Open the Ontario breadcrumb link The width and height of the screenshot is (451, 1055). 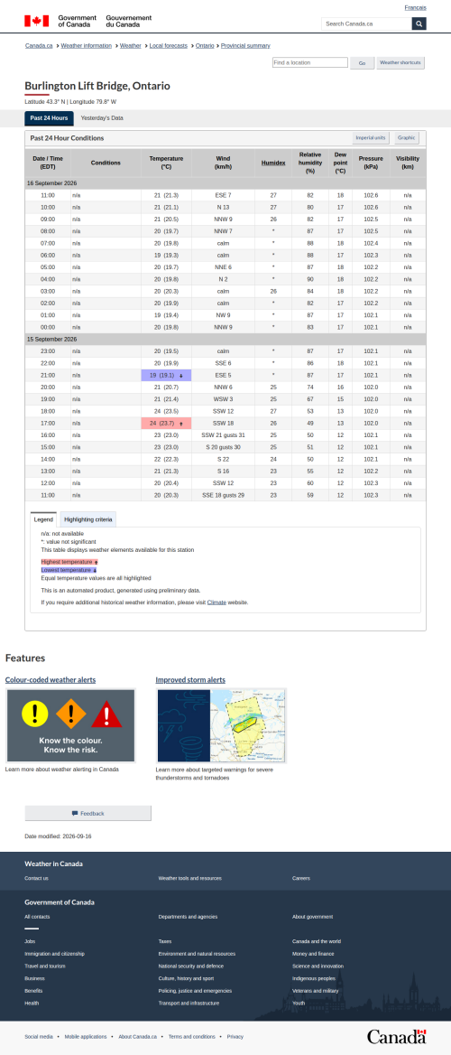point(205,46)
